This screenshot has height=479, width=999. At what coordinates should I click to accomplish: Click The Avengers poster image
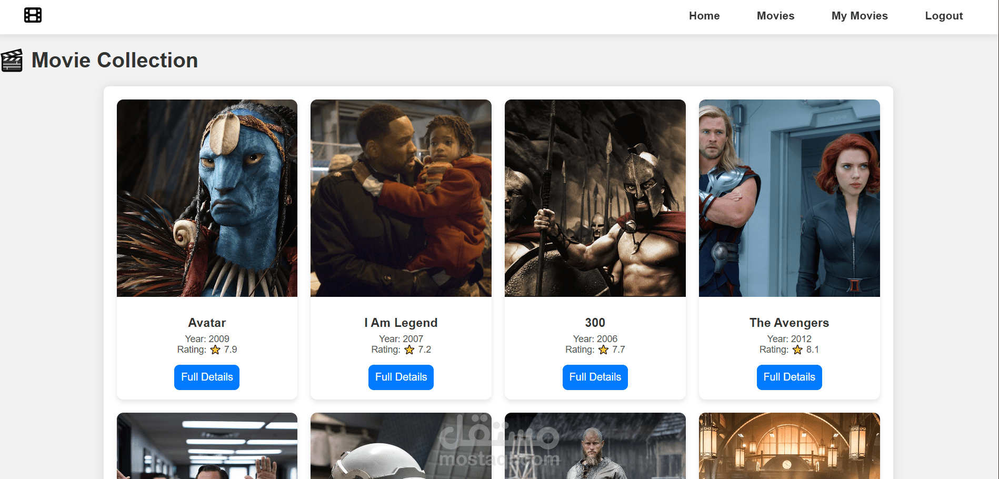click(x=789, y=198)
